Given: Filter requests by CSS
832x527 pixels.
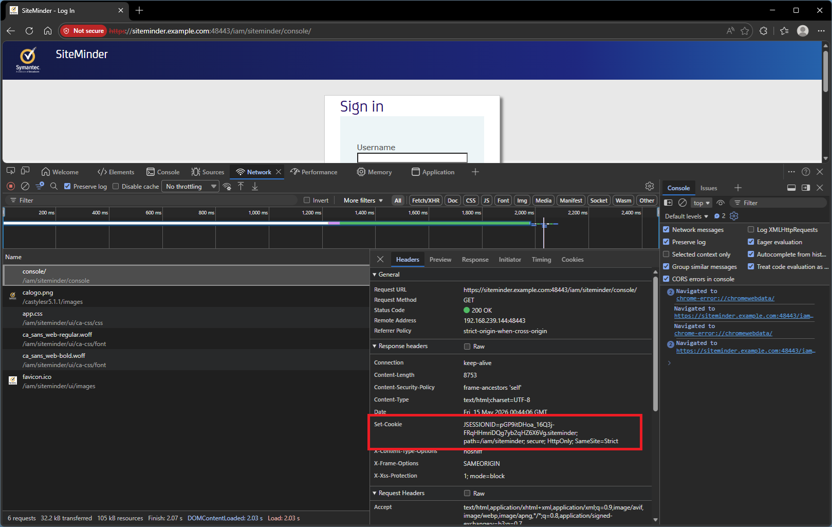Looking at the screenshot, I should coord(471,201).
